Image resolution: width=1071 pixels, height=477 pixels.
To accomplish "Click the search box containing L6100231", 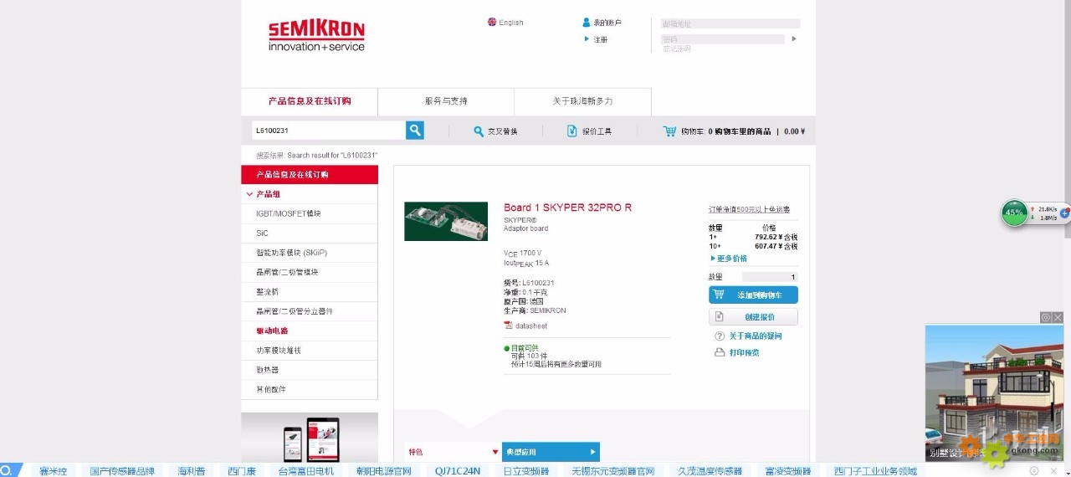I will tap(329, 131).
